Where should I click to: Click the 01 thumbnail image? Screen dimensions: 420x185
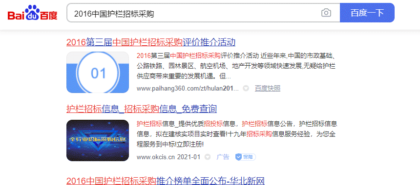[98, 73]
